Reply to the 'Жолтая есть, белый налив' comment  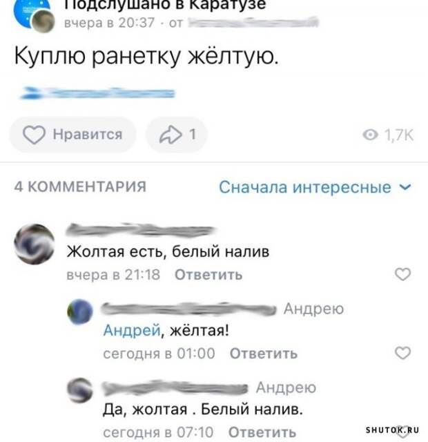(x=208, y=275)
